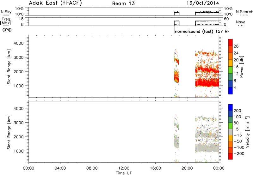Click the '04:00' time axis tick
The image size is (253, 175).
pos(60,168)
